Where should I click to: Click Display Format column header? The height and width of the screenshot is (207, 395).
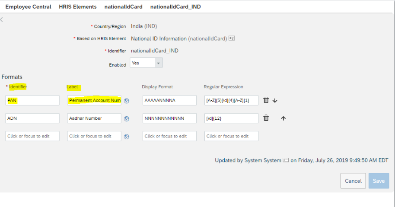click(157, 86)
